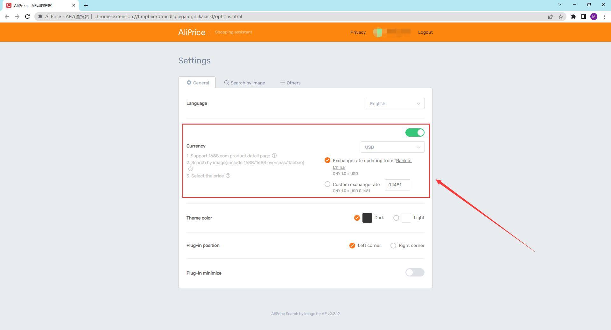The image size is (611, 330).
Task: Click the browser forward arrow
Action: (17, 17)
